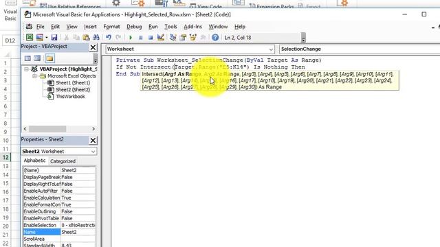
Task: Click the Reset stop icon
Action: click(x=151, y=37)
